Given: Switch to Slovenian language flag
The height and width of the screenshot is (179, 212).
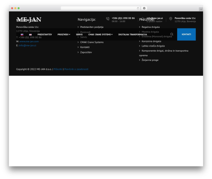Looking at the screenshot, I should [22, 35].
